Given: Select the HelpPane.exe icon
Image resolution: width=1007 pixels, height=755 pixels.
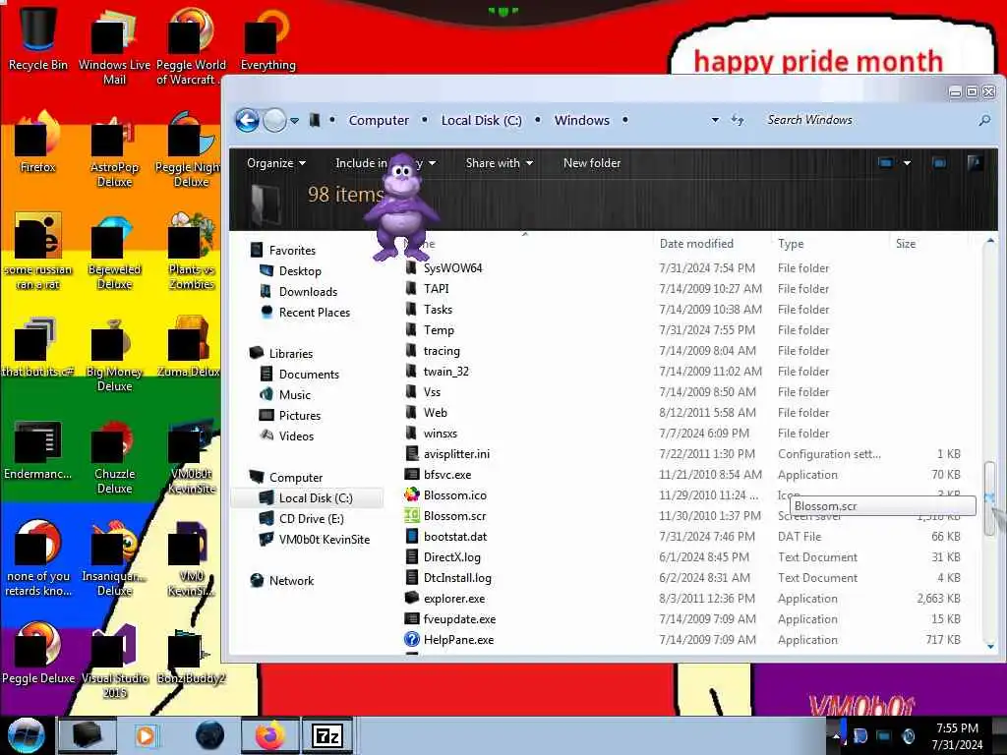Looking at the screenshot, I should point(412,639).
